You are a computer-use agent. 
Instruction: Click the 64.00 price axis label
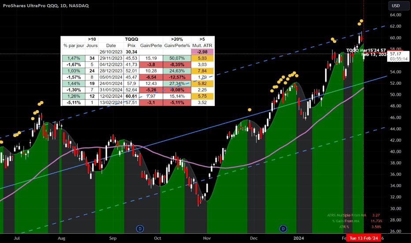coord(396,15)
